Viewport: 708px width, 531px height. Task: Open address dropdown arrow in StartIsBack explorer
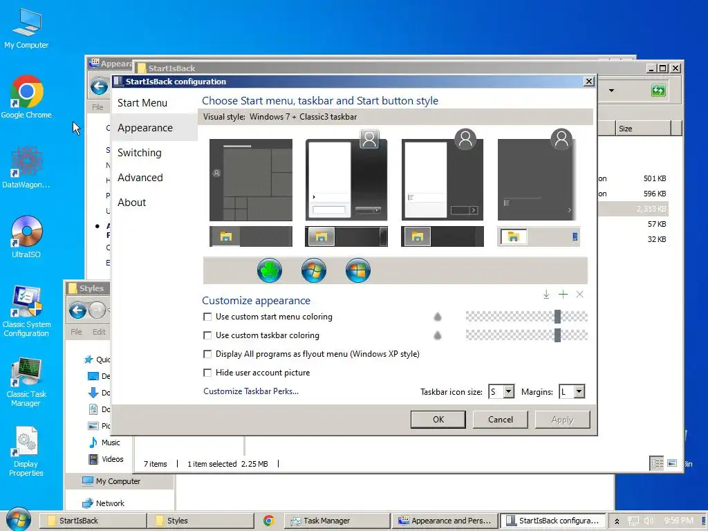(611, 91)
